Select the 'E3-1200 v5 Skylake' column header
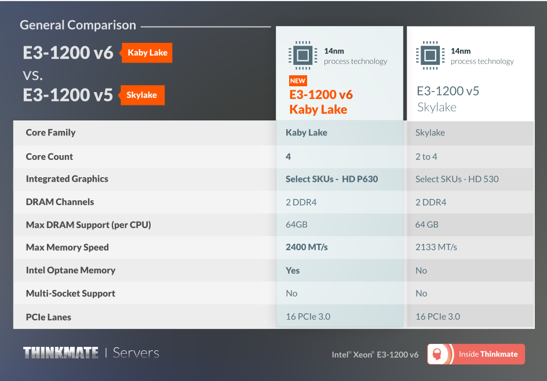This screenshot has height=381, width=547. pyautogui.click(x=448, y=99)
